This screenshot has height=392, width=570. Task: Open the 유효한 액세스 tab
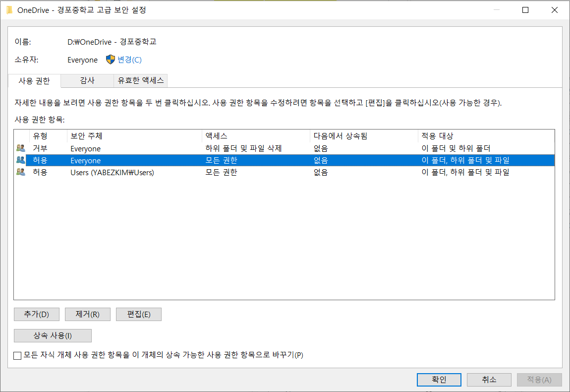[141, 80]
